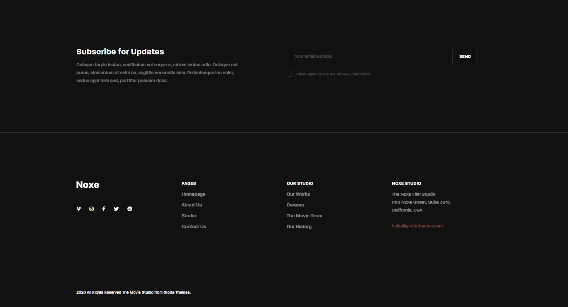Open the Careers page link
The image size is (568, 307).
[295, 205]
